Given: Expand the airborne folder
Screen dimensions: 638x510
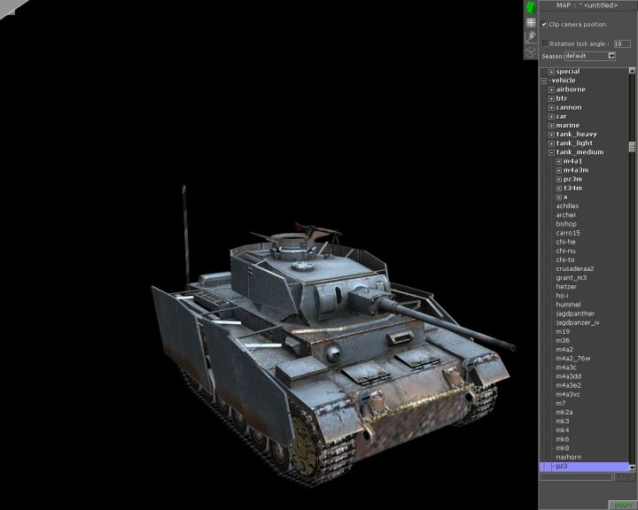Looking at the screenshot, I should point(551,89).
